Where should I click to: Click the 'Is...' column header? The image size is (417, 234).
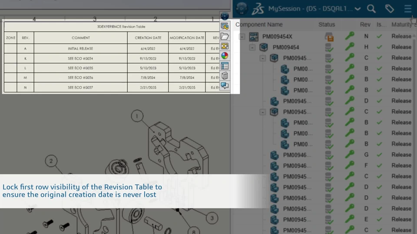tap(381, 24)
